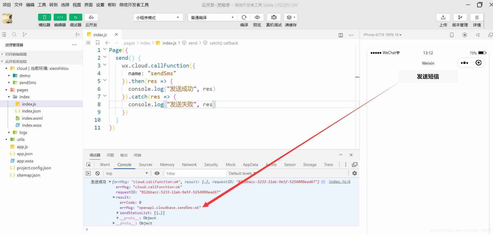
Task: Click the bookmark icon in breadcrumb bar
Action: pyautogui.click(x=98, y=43)
